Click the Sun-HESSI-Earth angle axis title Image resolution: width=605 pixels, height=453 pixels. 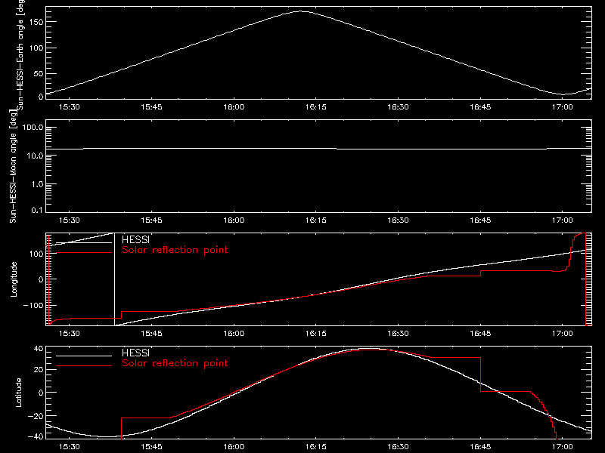tap(20, 55)
